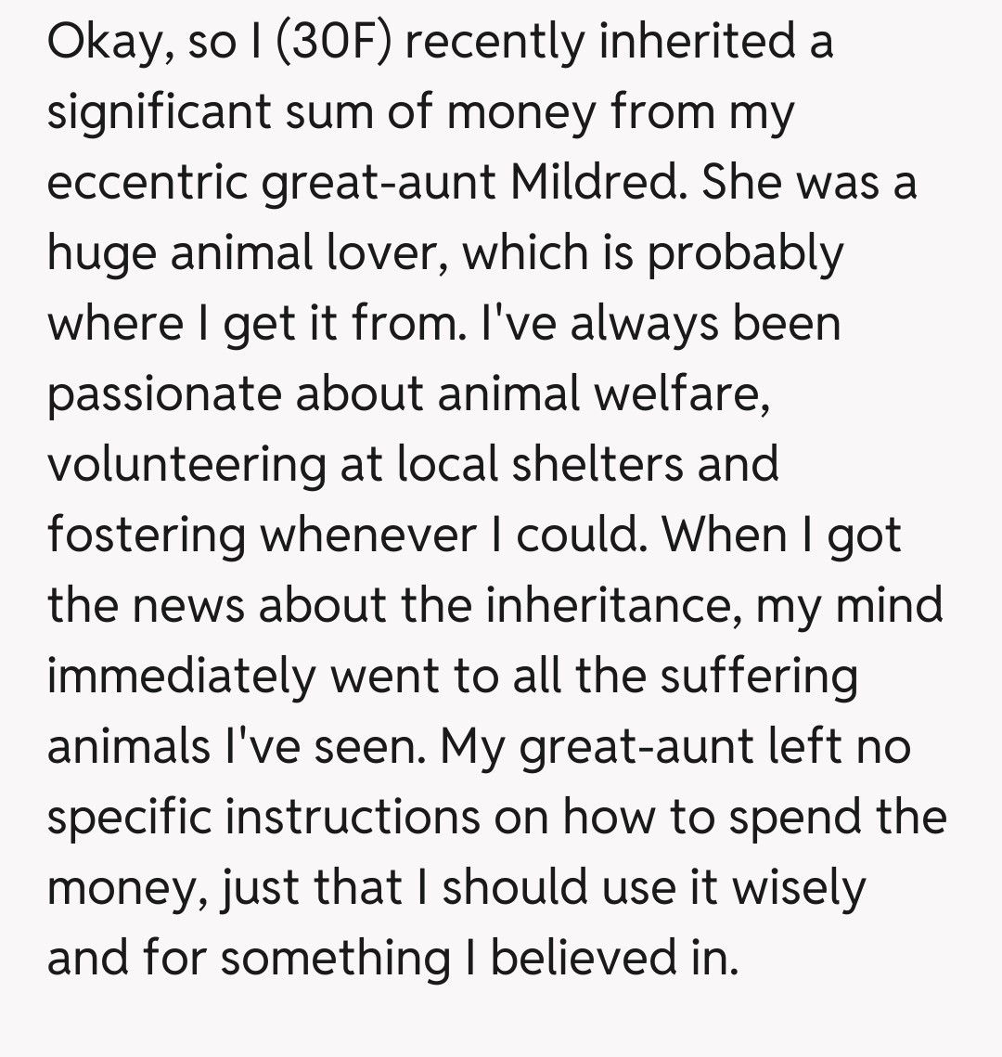This screenshot has width=1002, height=1057.
Task: Select the word "wisely"
Action: [799, 888]
